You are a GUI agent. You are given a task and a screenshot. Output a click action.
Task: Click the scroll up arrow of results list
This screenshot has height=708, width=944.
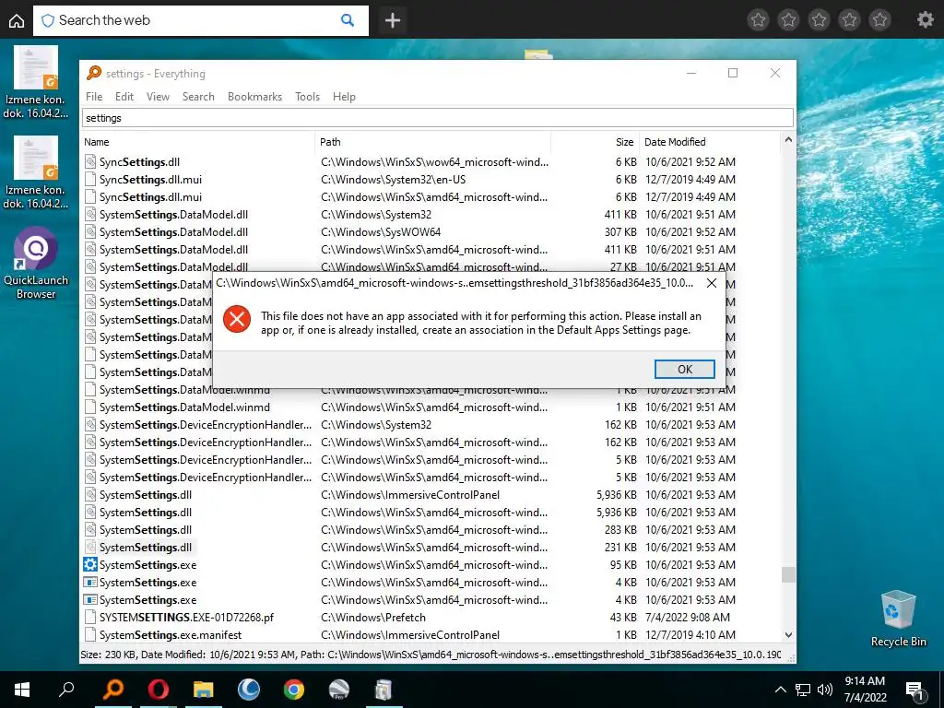pyautogui.click(x=788, y=140)
